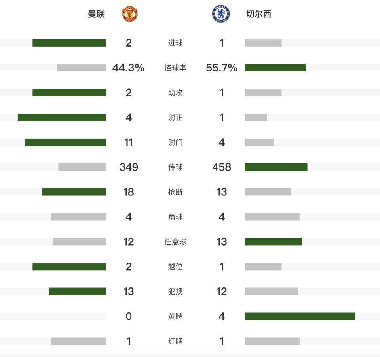Click Chelsea's green 传球 bar
This screenshot has height=357, width=380.
(276, 167)
